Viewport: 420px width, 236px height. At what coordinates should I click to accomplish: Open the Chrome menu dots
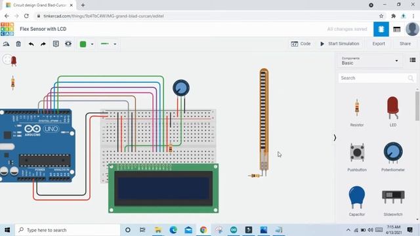point(413,16)
